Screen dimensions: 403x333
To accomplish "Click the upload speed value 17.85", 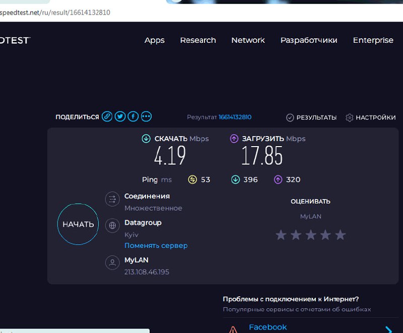I will [262, 156].
